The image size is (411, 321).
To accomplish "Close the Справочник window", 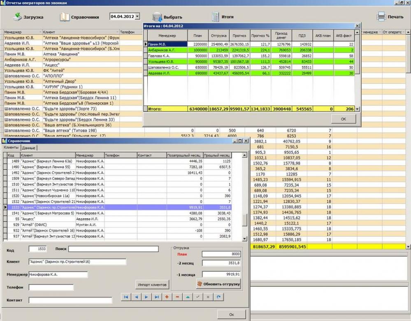I will click(x=246, y=141).
